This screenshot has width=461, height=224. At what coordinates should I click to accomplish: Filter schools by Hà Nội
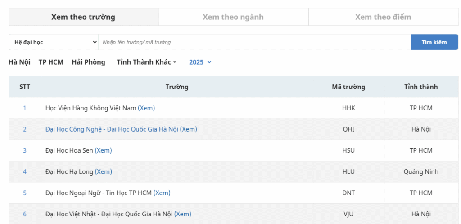click(x=19, y=62)
